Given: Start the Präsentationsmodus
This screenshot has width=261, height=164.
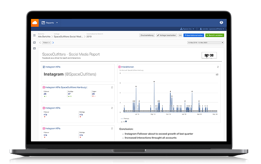Looking at the screenshot, I should pos(193,35).
